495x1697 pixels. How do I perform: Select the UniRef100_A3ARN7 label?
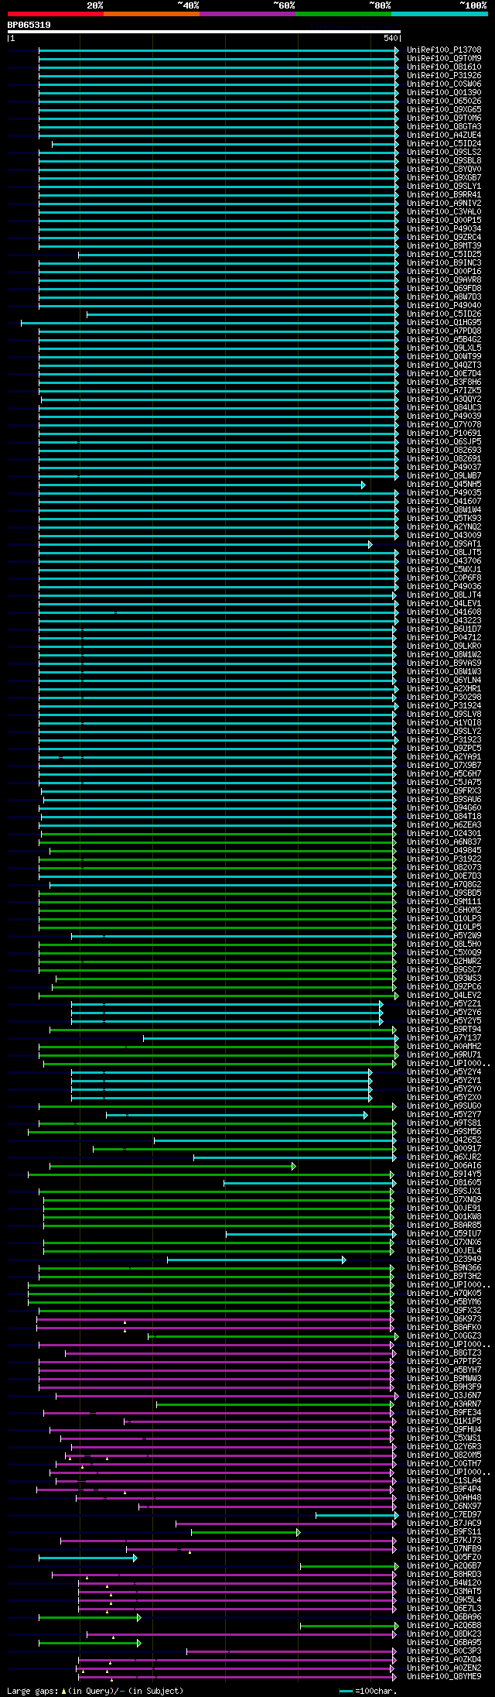coord(444,1404)
